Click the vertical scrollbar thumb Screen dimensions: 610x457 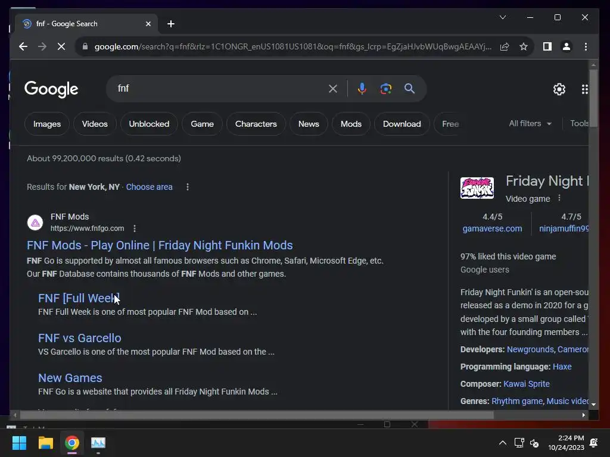pyautogui.click(x=593, y=97)
